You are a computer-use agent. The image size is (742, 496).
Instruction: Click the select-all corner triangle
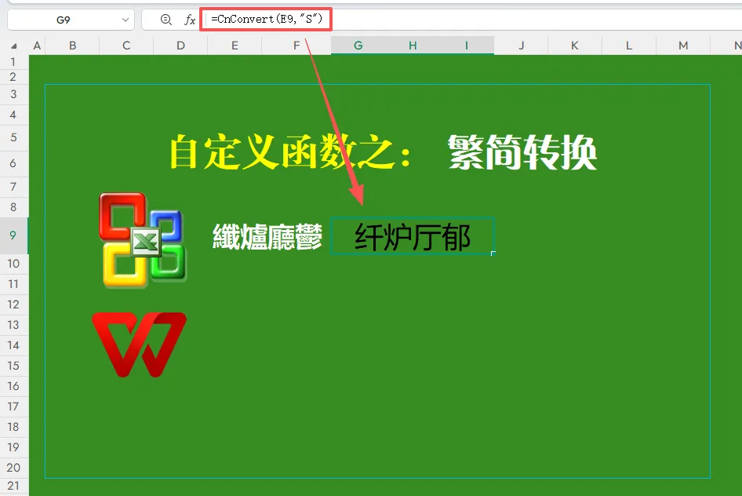click(x=14, y=46)
